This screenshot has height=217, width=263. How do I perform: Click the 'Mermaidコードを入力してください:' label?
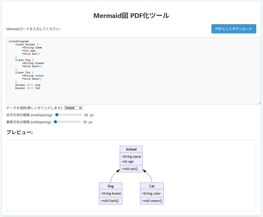33,29
